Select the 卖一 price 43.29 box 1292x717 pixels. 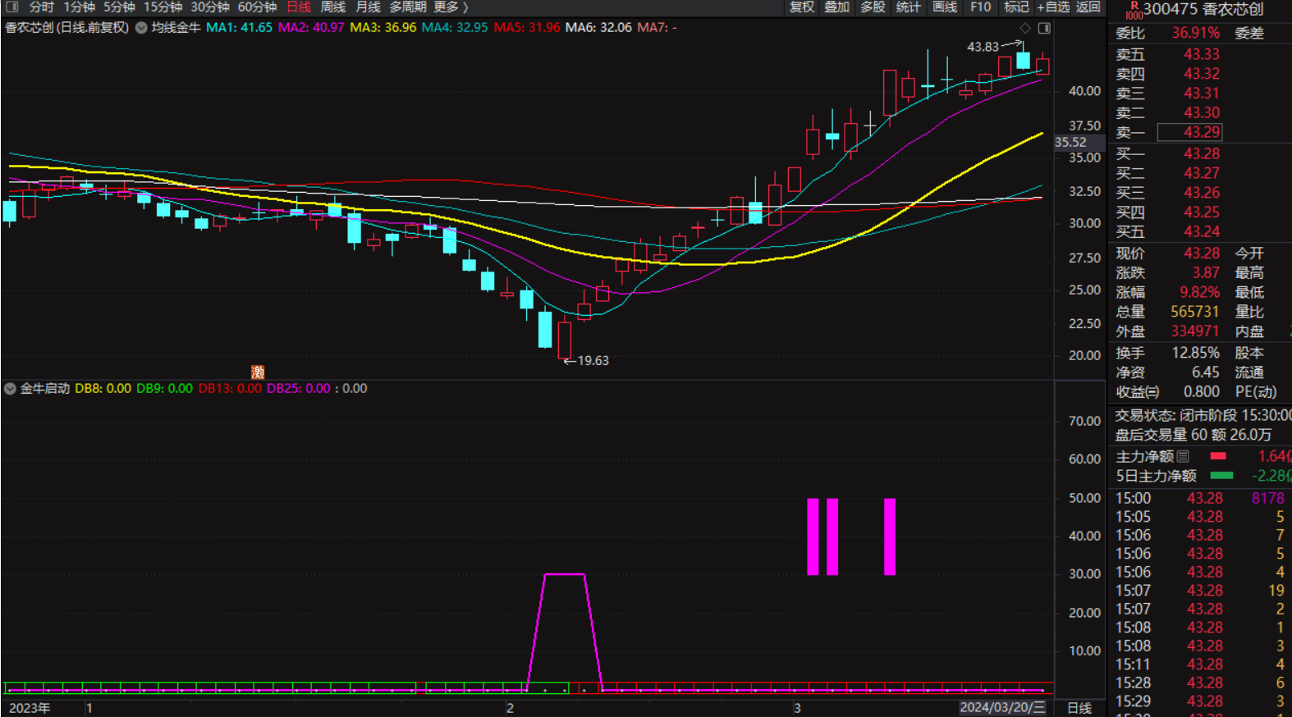tap(1189, 132)
